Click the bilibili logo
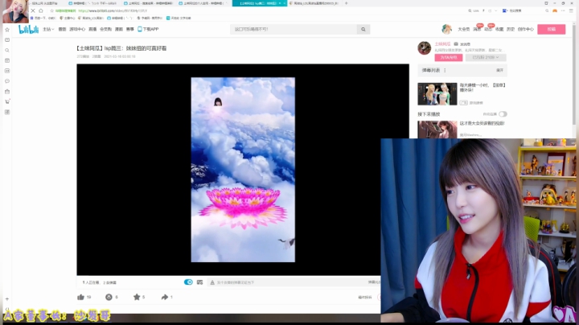 28,29
